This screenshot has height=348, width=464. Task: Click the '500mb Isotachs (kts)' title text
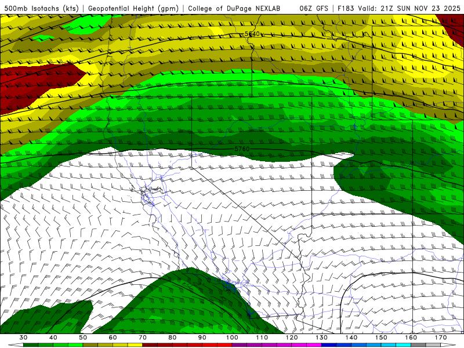point(41,8)
